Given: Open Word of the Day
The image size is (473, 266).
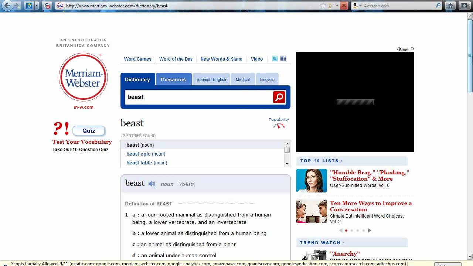Looking at the screenshot, I should [176, 59].
